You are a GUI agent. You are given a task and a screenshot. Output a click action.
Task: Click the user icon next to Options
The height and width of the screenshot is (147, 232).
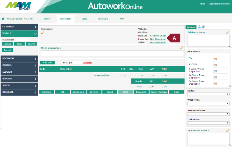(x=200, y=27)
